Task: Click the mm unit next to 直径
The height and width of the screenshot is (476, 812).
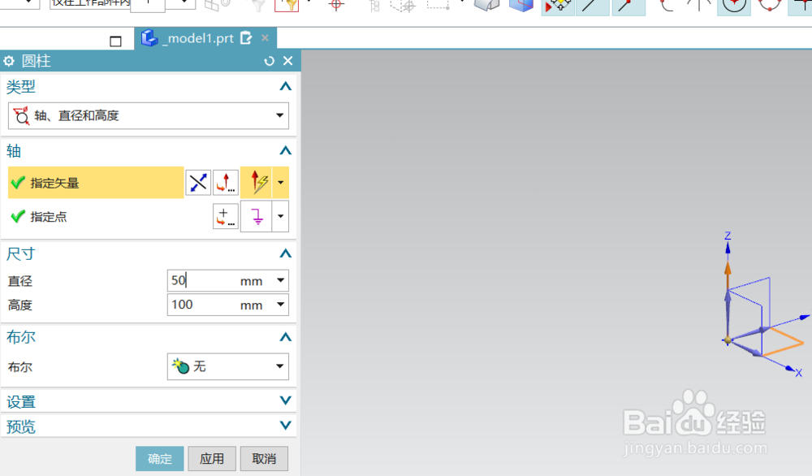Action: (x=251, y=281)
